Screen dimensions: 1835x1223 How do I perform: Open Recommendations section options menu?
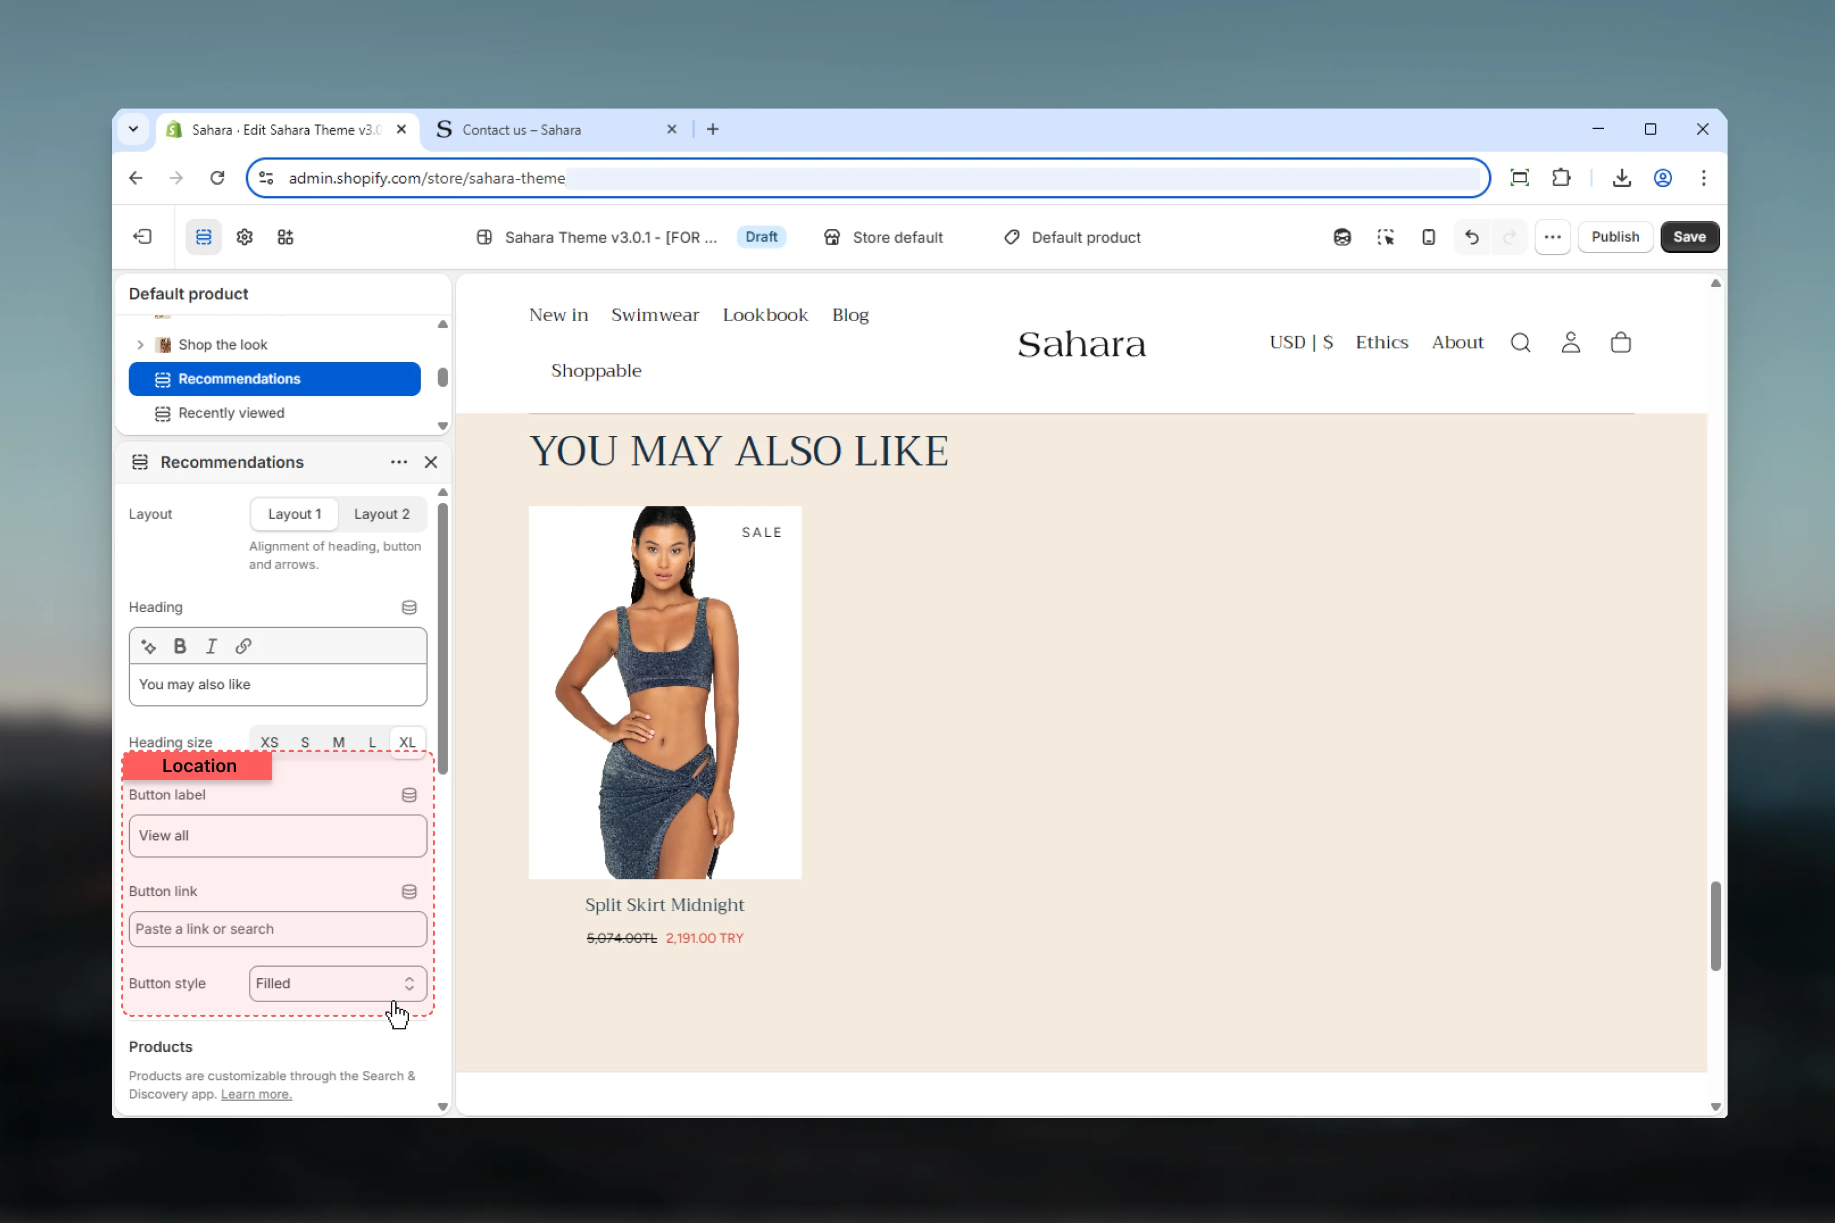coord(398,462)
